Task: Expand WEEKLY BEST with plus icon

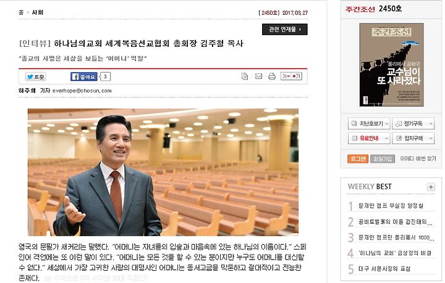Action: (431, 187)
